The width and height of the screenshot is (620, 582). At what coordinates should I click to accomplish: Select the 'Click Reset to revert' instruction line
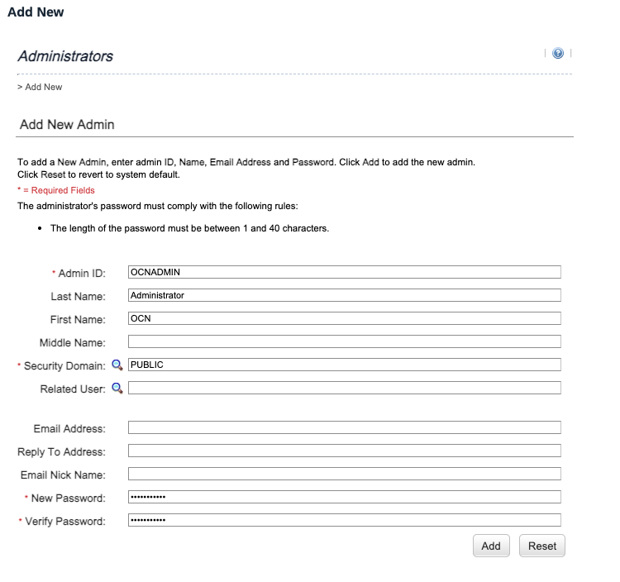(98, 174)
